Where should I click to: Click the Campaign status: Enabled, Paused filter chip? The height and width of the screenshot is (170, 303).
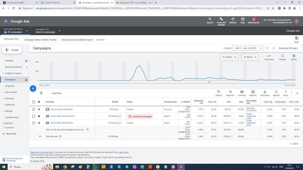click(x=40, y=40)
